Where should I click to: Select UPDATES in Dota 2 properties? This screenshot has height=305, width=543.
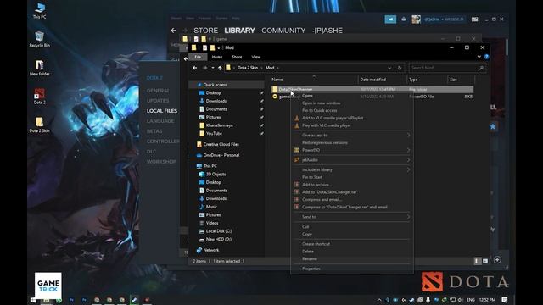tap(158, 101)
